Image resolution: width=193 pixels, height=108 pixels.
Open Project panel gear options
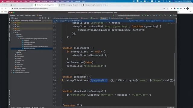click(49, 18)
